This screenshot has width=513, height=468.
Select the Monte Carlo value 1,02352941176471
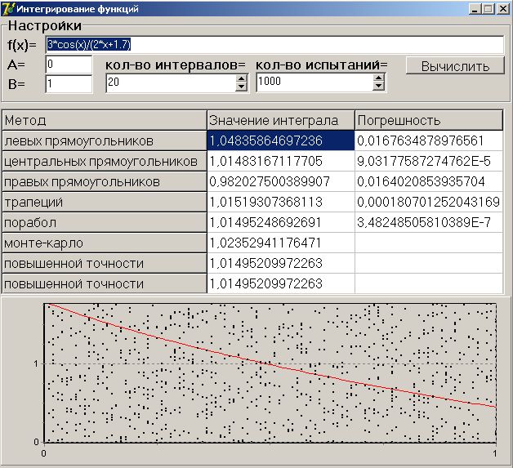pos(281,243)
